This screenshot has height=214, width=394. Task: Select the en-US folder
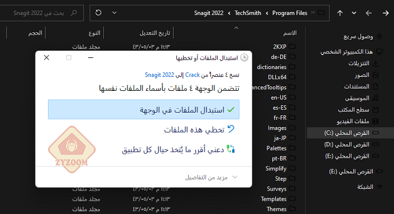(278, 98)
